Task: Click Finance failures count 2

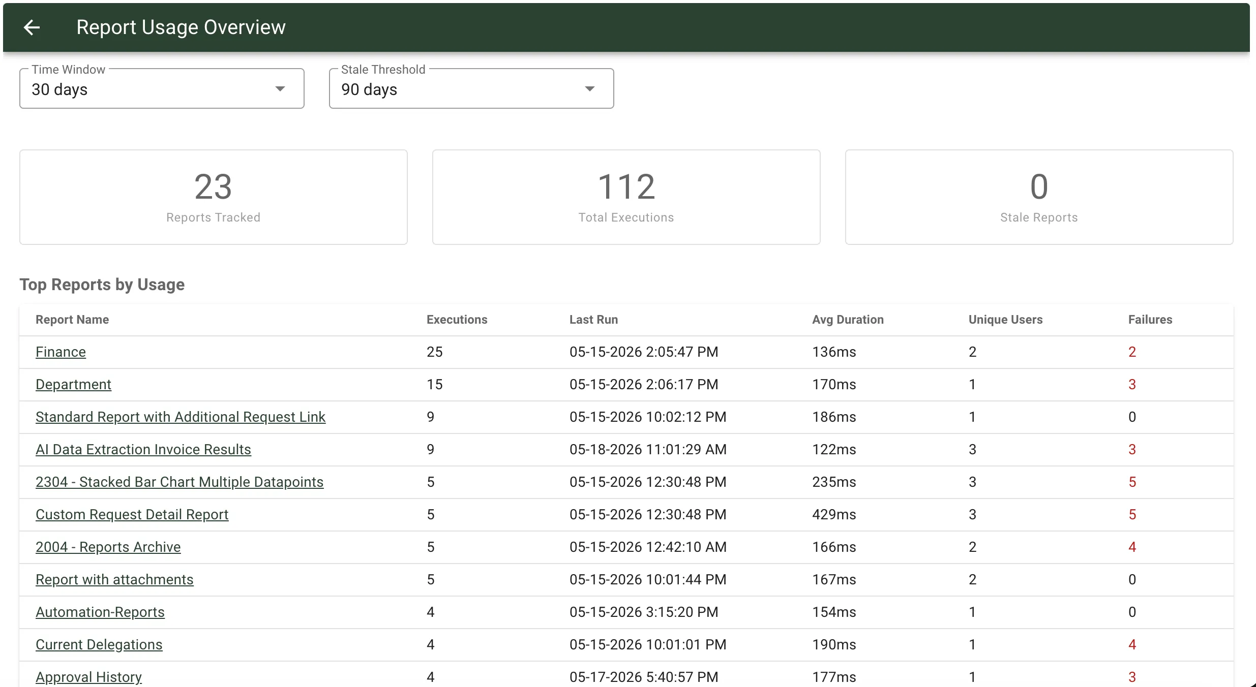Action: (1132, 352)
